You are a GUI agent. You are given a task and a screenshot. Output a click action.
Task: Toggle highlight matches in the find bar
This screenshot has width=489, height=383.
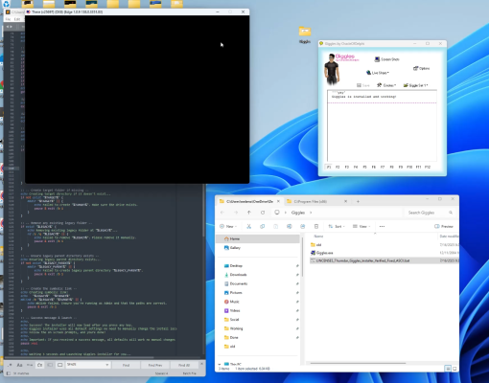pyautogui.click(x=60, y=365)
